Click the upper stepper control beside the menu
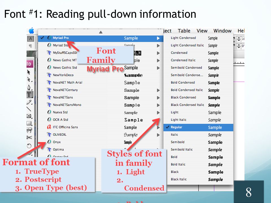The height and width of the screenshot is (203, 271). click(x=239, y=39)
